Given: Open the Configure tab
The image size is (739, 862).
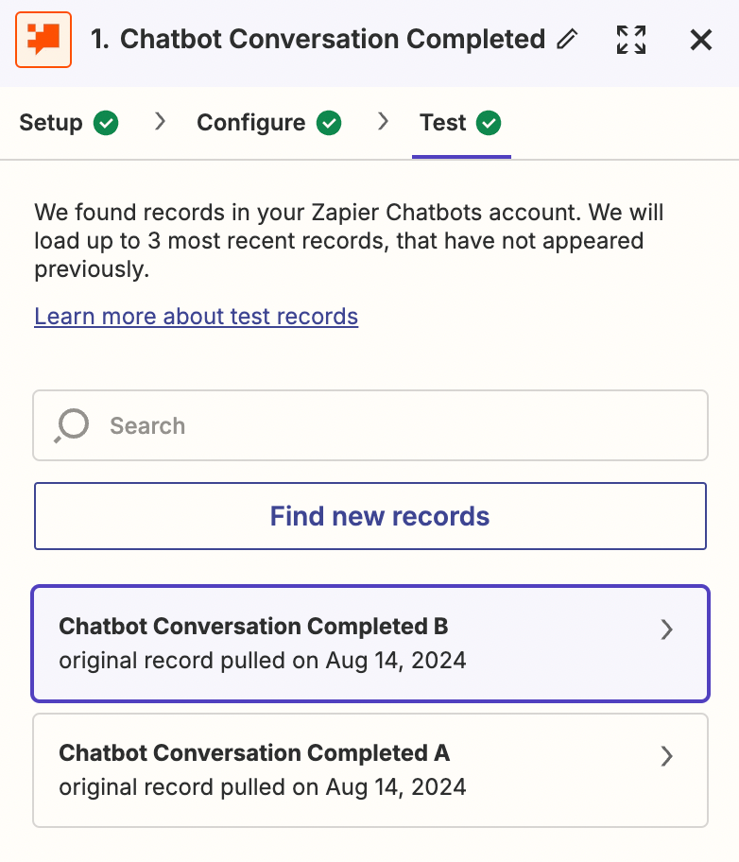Looking at the screenshot, I should (250, 123).
